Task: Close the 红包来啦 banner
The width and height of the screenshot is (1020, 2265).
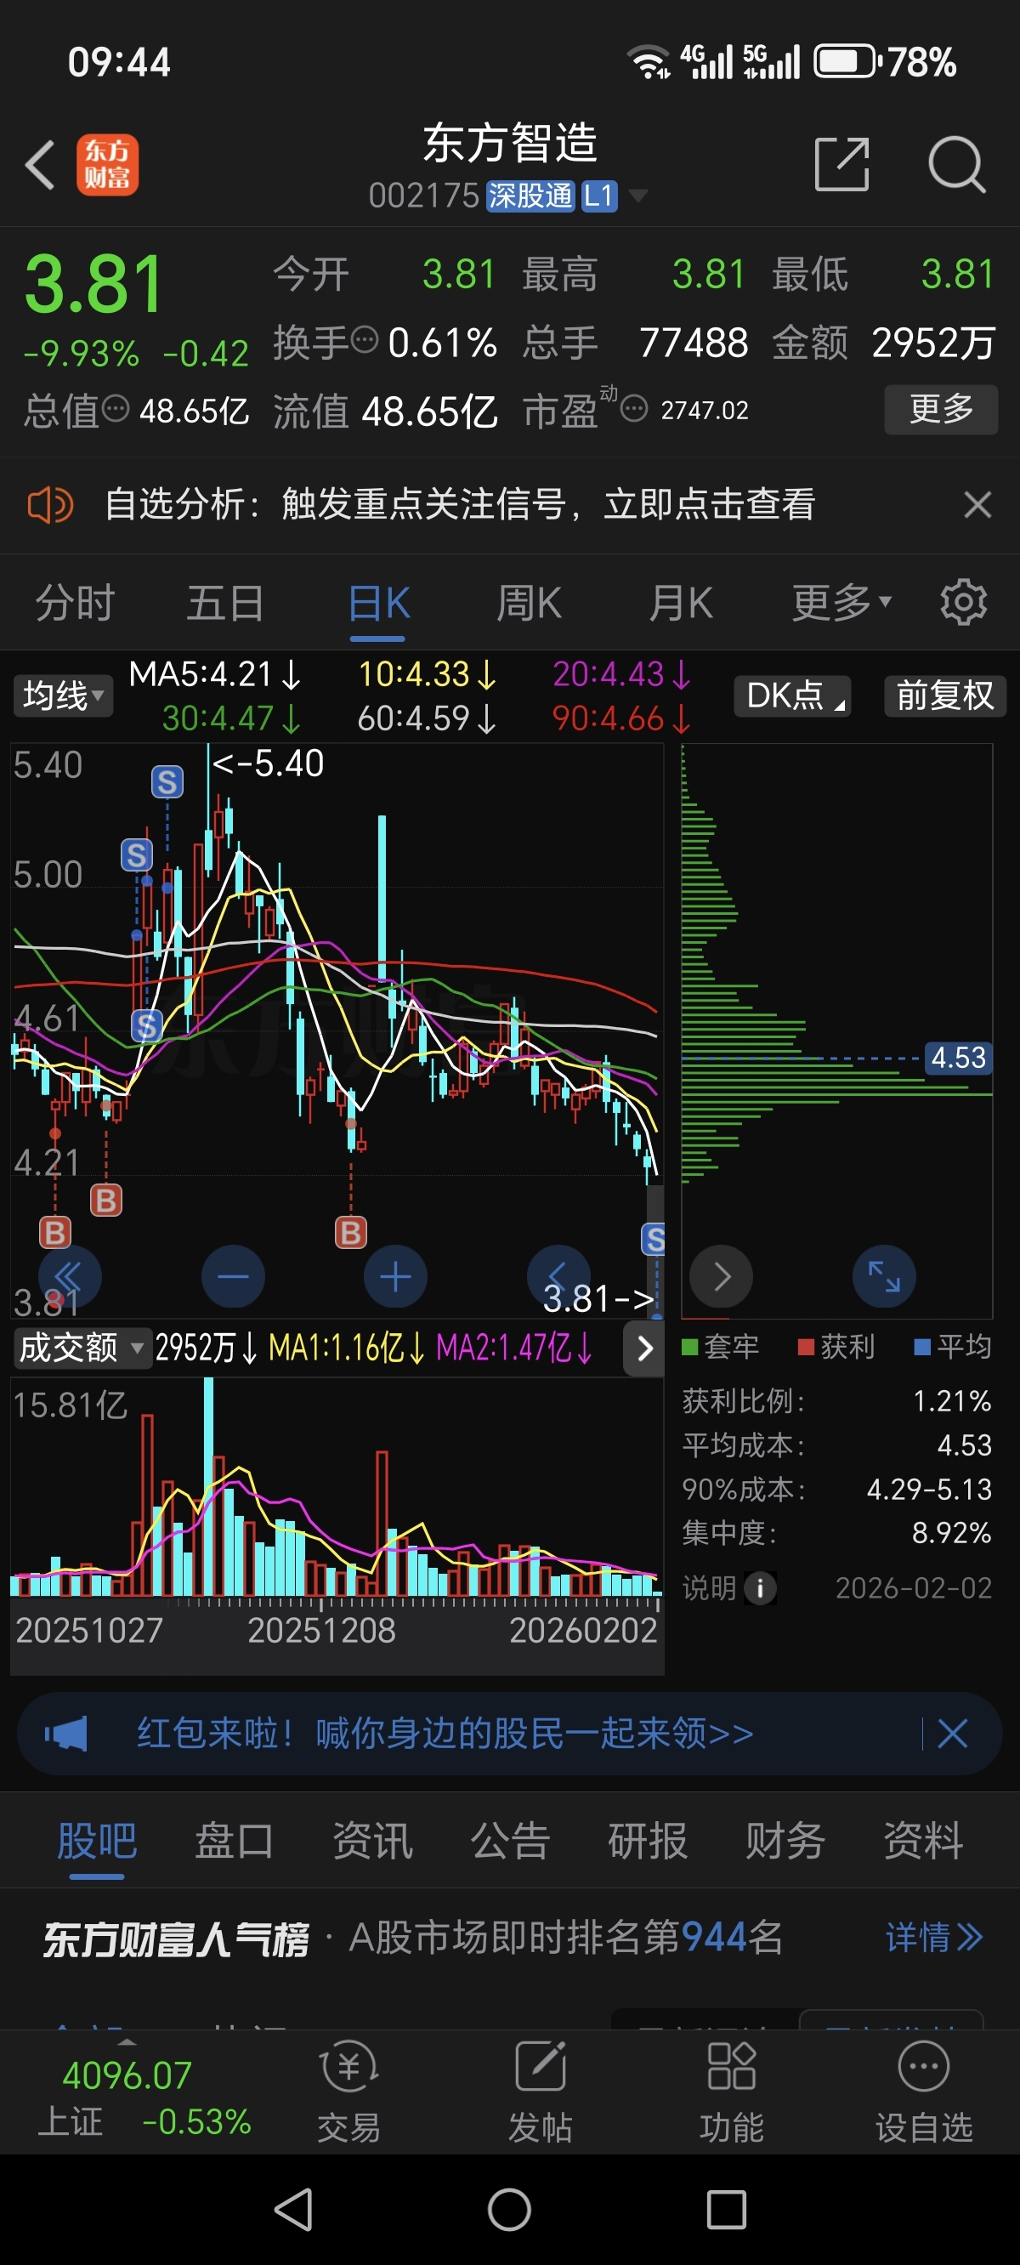Action: tap(952, 1734)
